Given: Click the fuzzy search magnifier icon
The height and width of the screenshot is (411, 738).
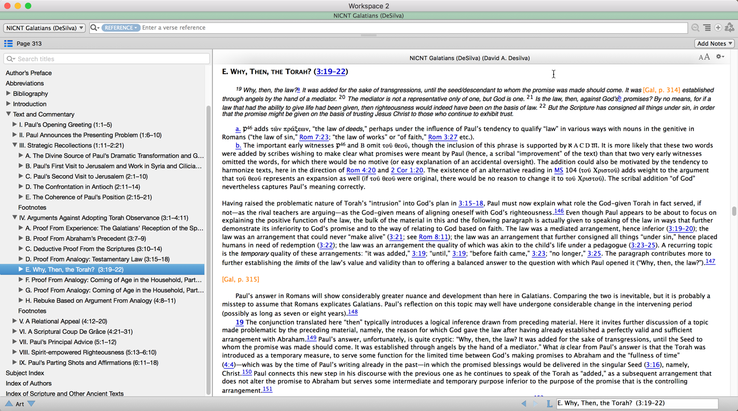Looking at the screenshot, I should point(695,27).
